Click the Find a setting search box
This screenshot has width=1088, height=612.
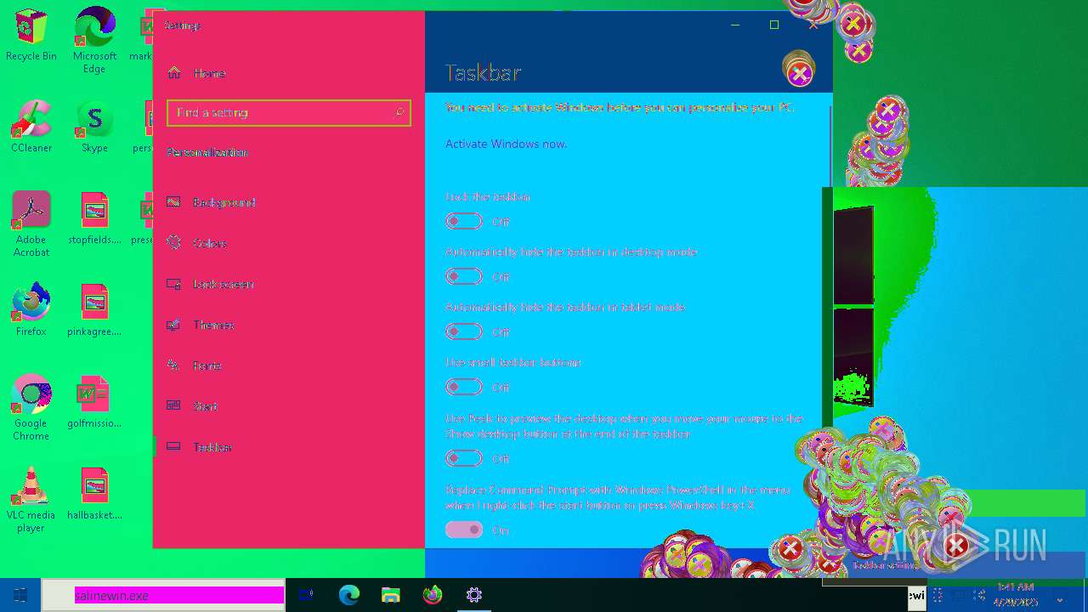tap(289, 112)
